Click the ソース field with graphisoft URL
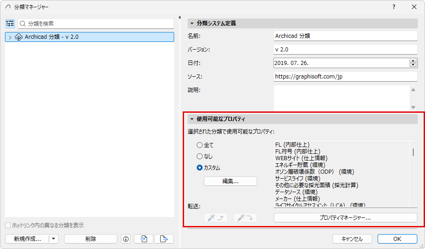 [x=345, y=76]
